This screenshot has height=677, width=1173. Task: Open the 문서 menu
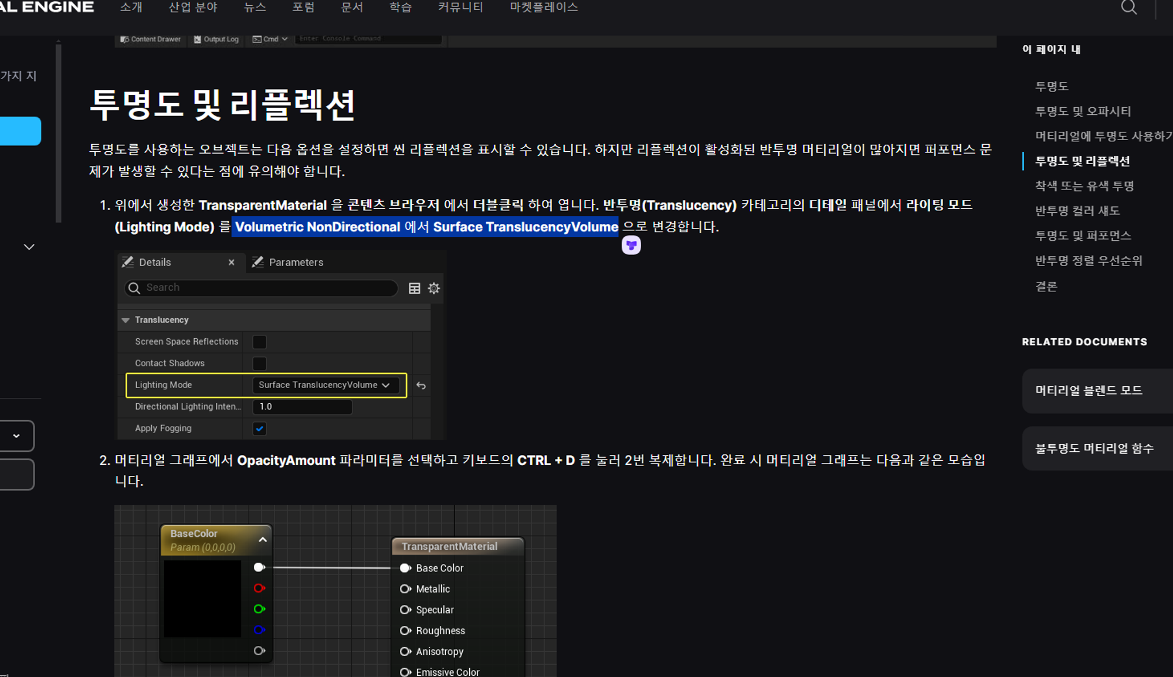(352, 8)
